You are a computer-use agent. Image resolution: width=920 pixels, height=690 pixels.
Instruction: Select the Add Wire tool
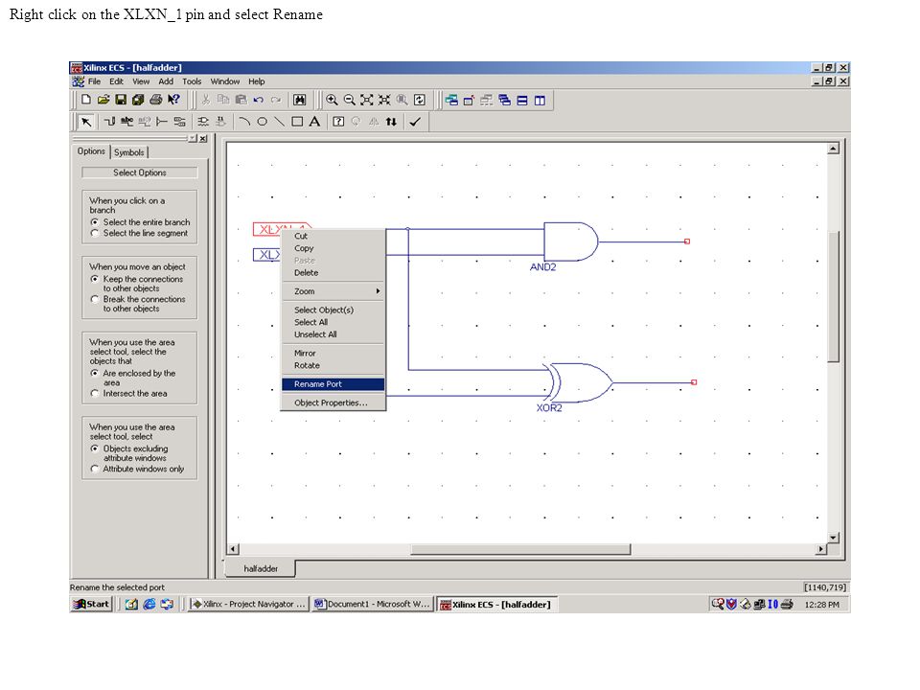click(x=109, y=122)
